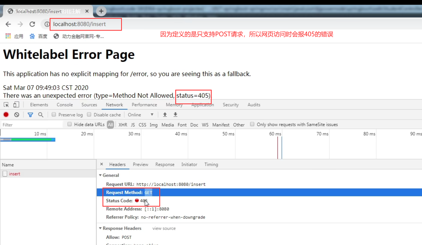Screen dimensions: 422x245
Task: Open network search magnifier icon
Action: coord(41,115)
